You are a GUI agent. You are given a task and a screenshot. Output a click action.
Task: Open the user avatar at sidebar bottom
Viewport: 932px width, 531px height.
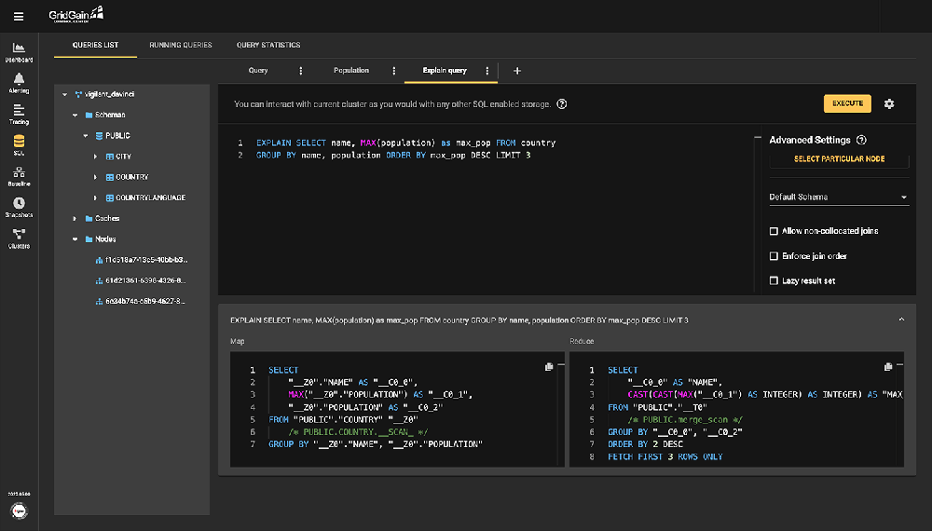click(x=19, y=511)
